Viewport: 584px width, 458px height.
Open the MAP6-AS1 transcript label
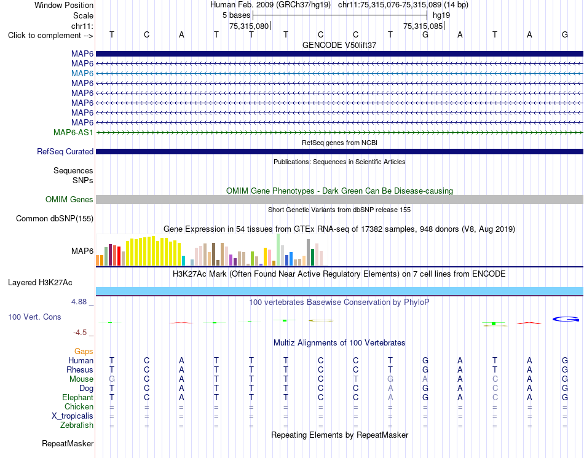click(73, 132)
